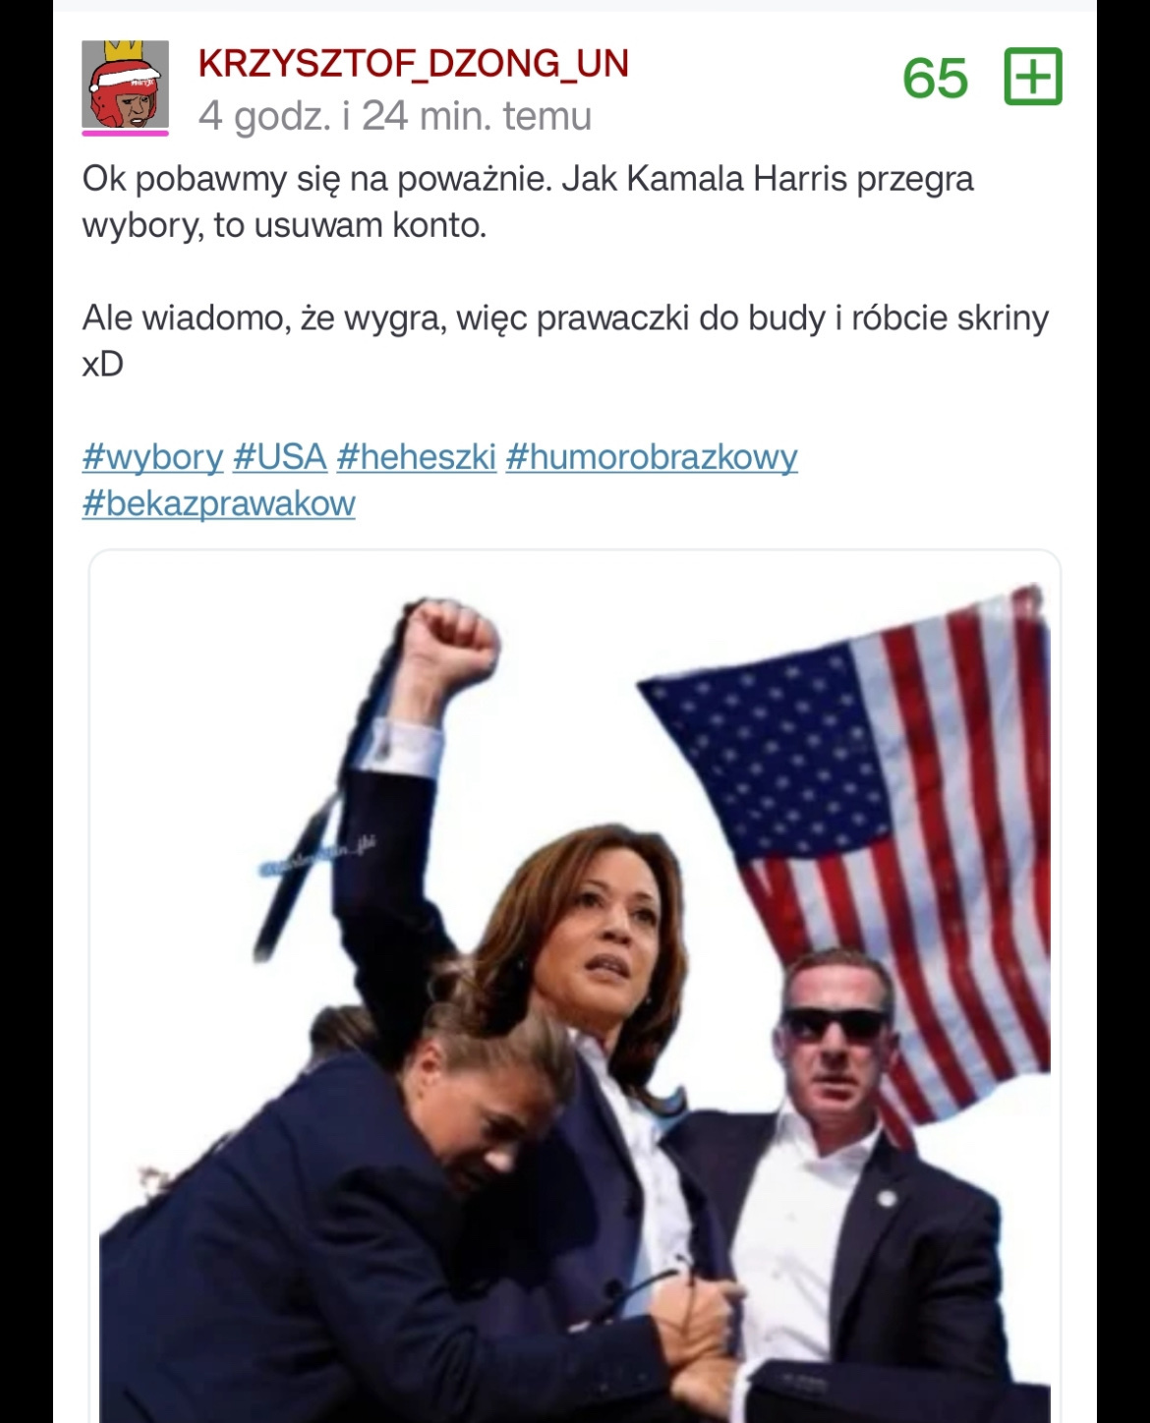Click the "xD" text ending the post

103,365
